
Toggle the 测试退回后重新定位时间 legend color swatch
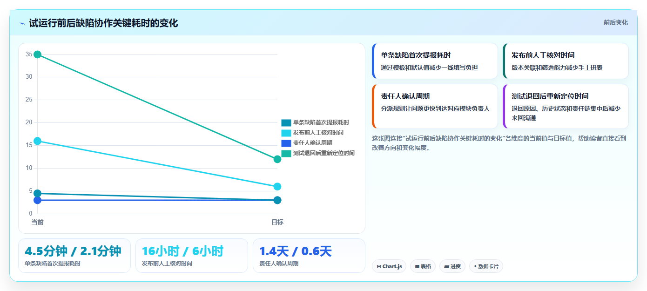(286, 153)
